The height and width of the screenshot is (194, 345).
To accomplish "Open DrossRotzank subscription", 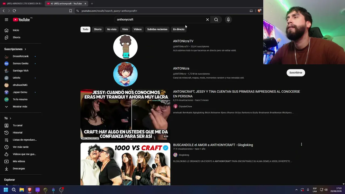I will (21, 56).
